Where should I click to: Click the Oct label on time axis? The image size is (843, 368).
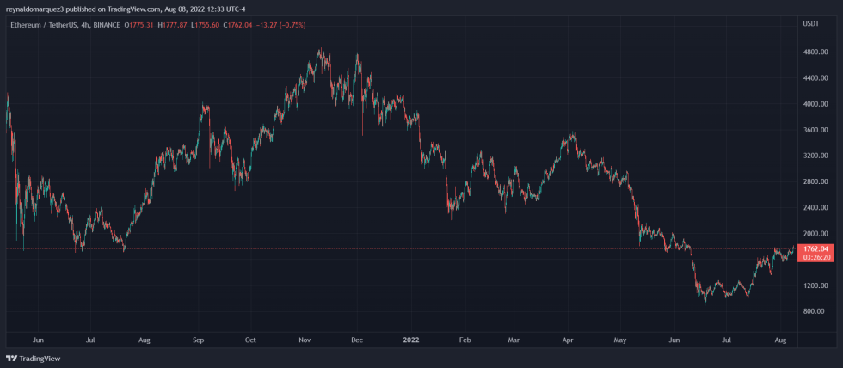[x=250, y=340]
